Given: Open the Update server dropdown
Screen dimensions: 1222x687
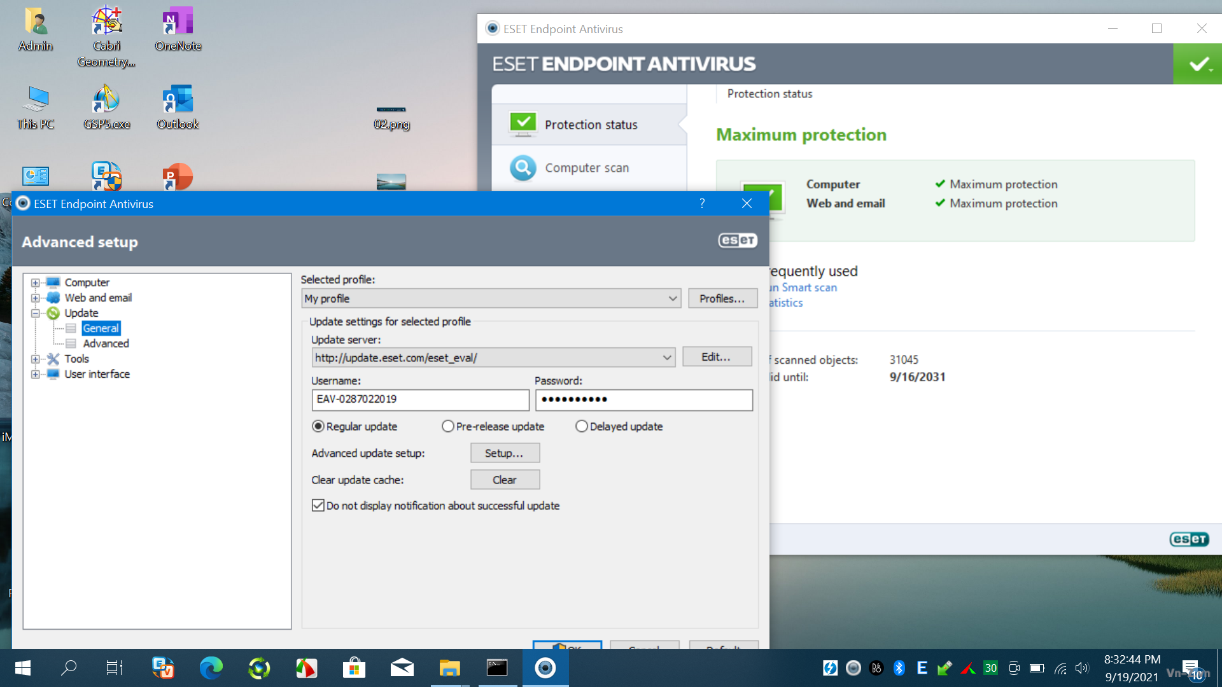Looking at the screenshot, I should (666, 357).
